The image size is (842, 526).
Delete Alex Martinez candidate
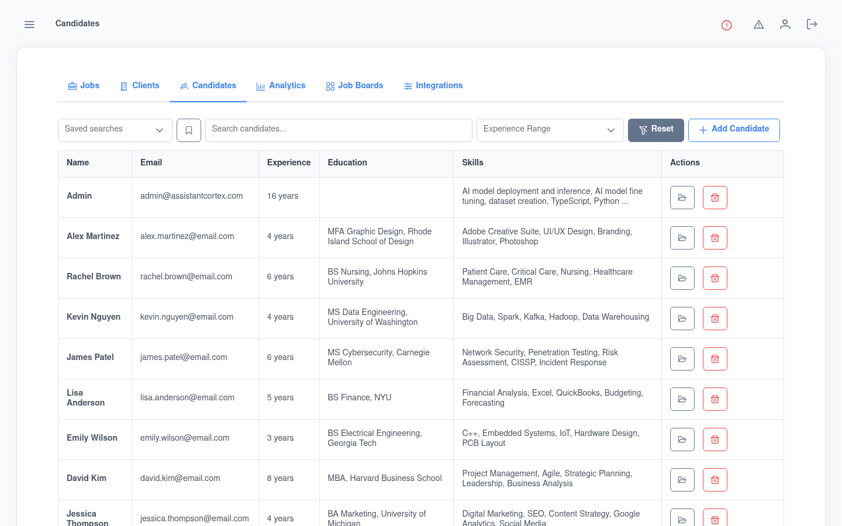click(x=715, y=238)
